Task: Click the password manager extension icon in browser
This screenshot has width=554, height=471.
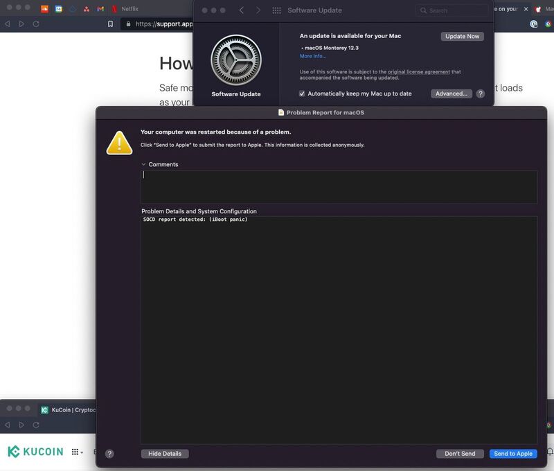Action: tap(533, 24)
